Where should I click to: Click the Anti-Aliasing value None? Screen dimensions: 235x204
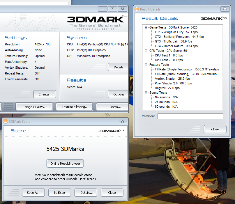[x=38, y=50]
